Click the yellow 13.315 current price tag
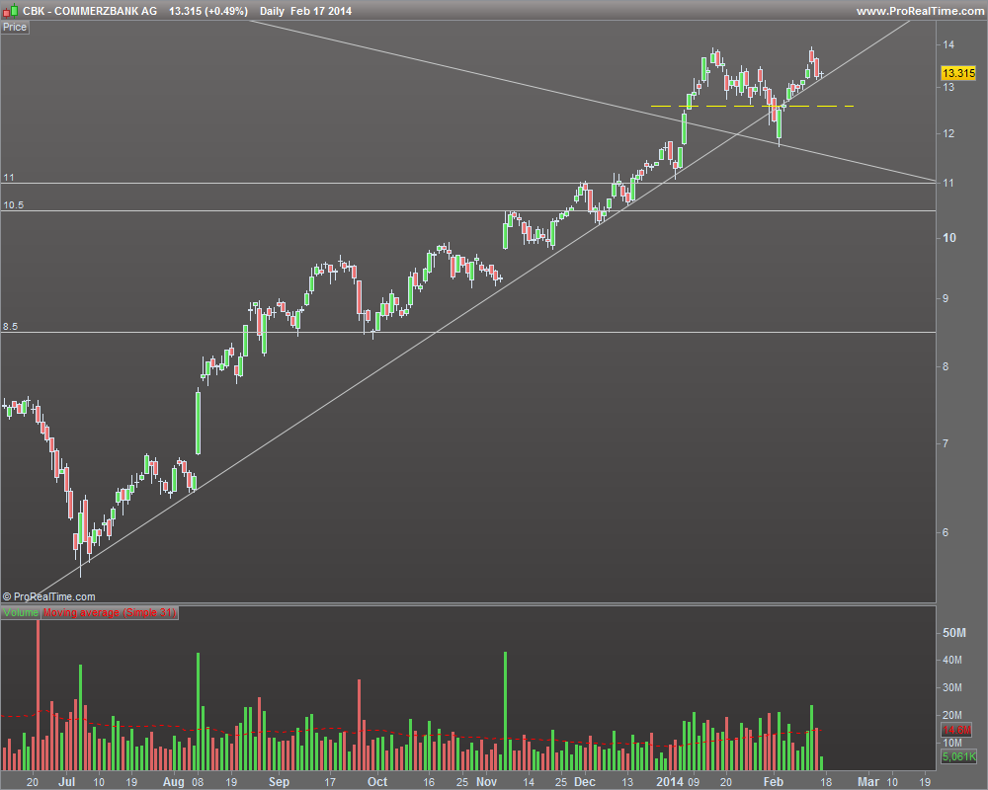The image size is (988, 790). (x=957, y=73)
